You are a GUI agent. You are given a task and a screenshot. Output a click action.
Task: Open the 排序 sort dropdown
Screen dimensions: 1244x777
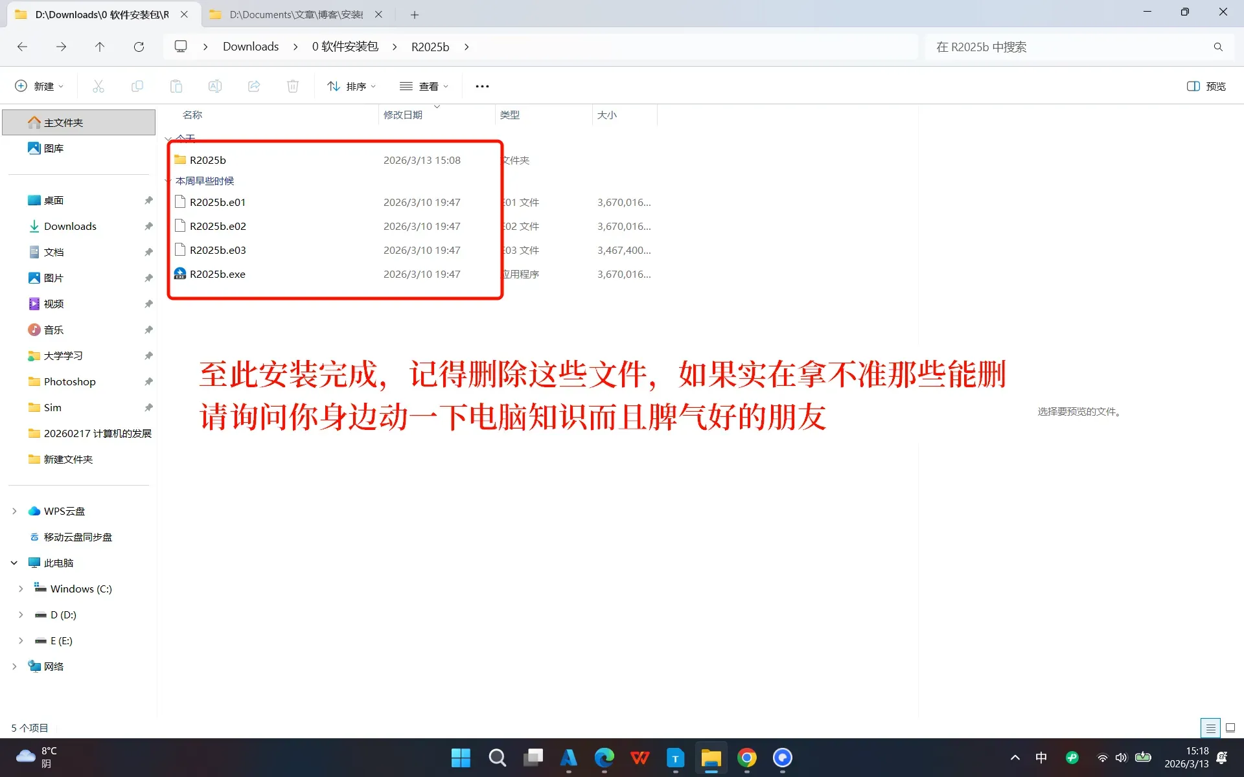pos(351,85)
